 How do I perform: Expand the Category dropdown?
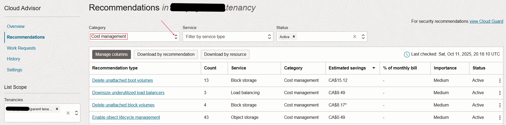[x=176, y=37]
